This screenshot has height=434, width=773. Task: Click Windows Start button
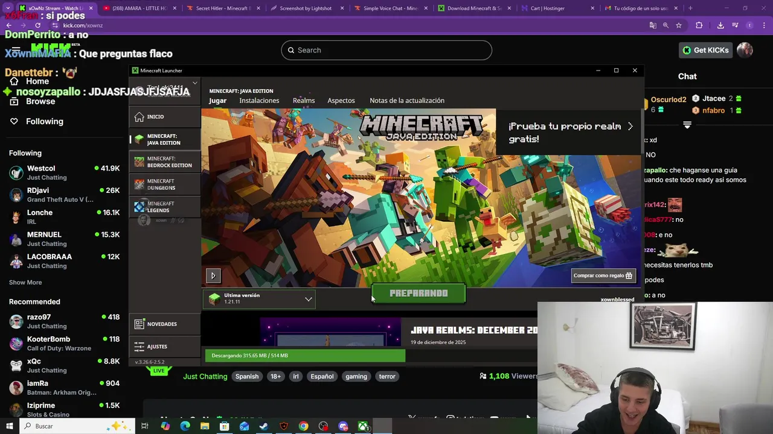[x=9, y=426]
